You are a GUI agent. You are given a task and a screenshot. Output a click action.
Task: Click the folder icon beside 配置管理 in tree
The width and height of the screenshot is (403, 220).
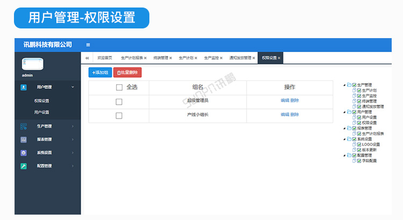(349, 155)
